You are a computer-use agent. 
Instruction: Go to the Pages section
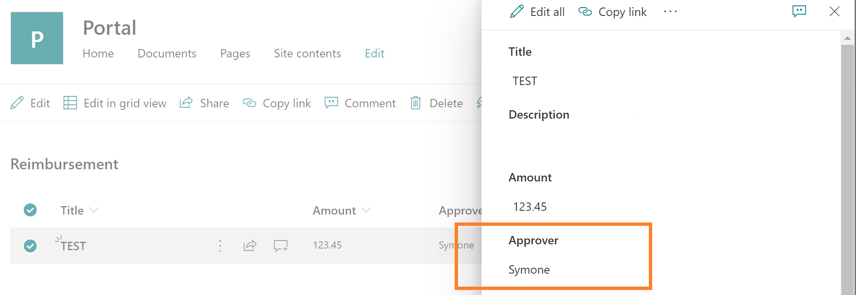click(x=235, y=53)
